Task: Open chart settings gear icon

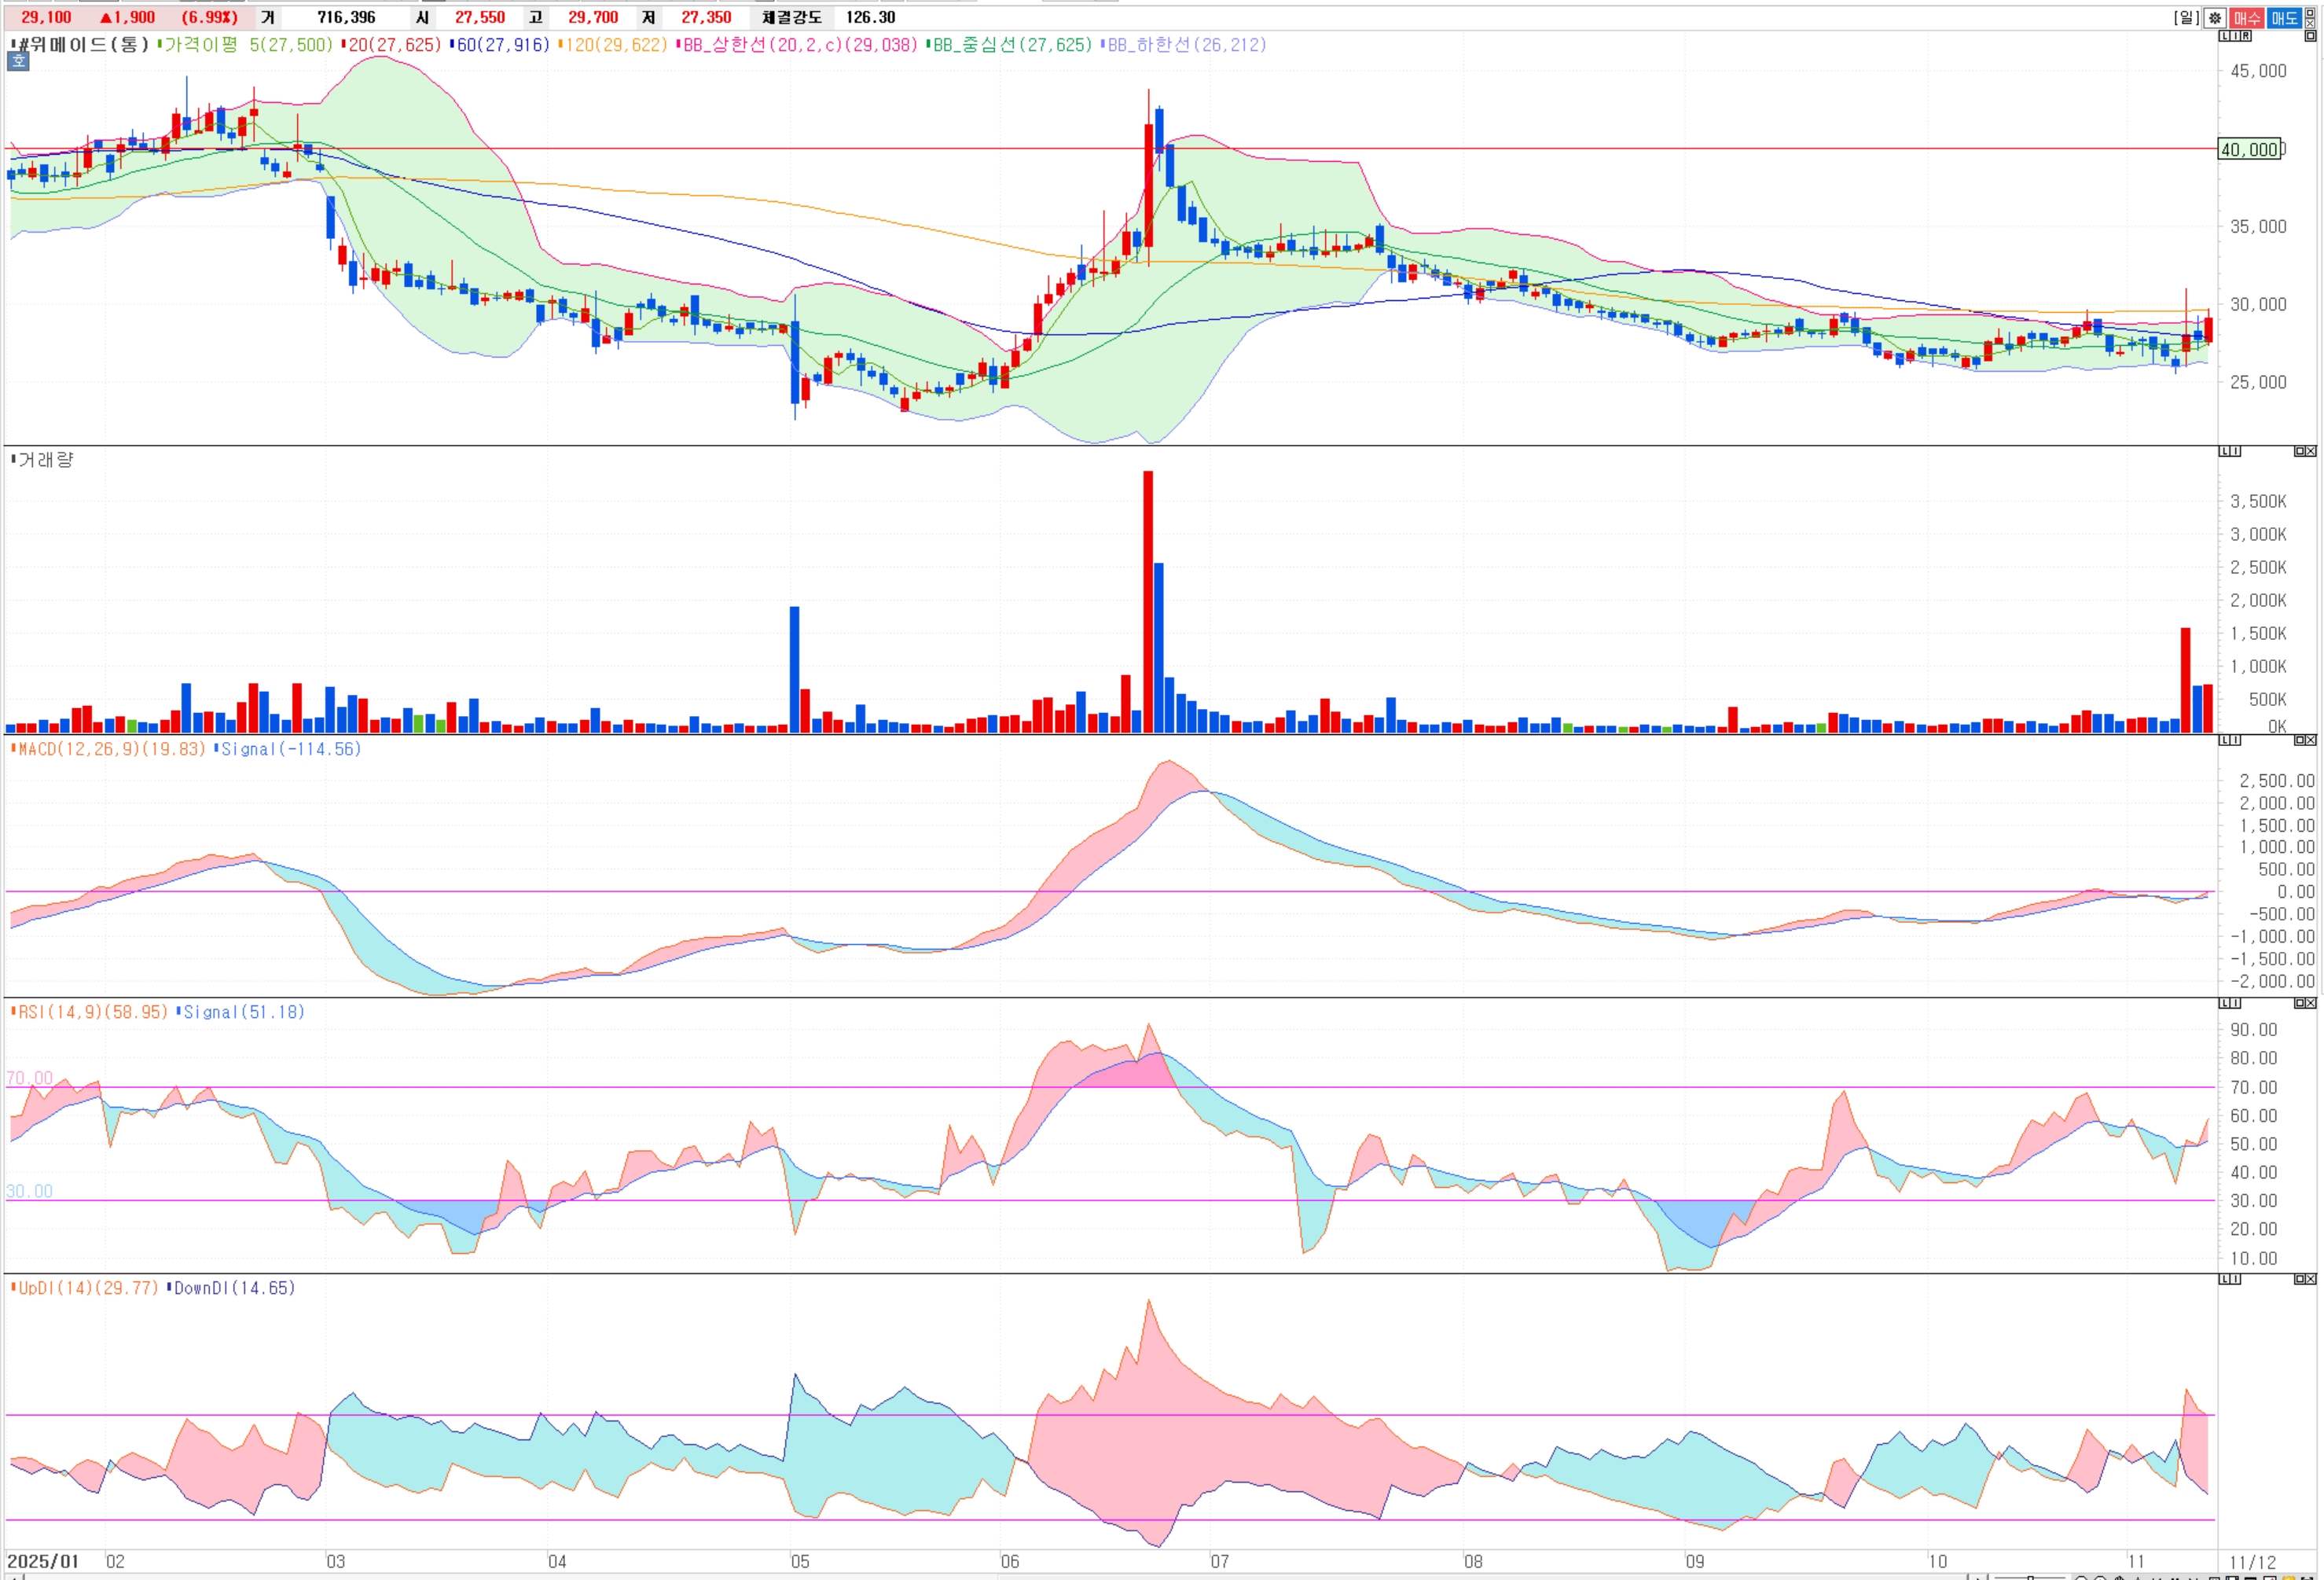Action: tap(2215, 18)
